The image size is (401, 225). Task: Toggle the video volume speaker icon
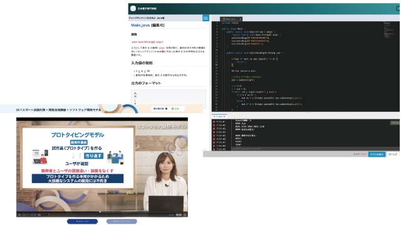39,215
